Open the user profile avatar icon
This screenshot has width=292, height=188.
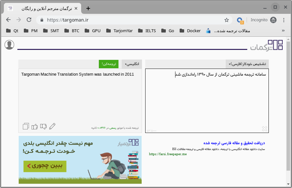point(9,45)
